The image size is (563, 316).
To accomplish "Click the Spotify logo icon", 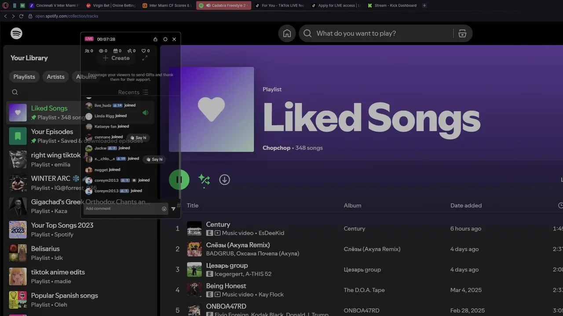I will [16, 33].
